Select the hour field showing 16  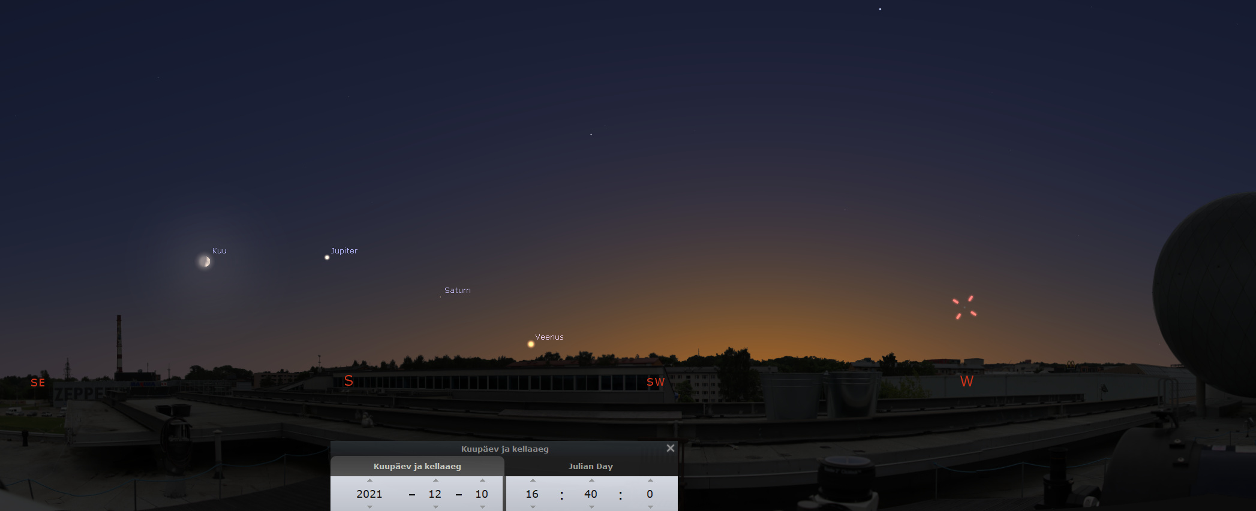pos(532,494)
